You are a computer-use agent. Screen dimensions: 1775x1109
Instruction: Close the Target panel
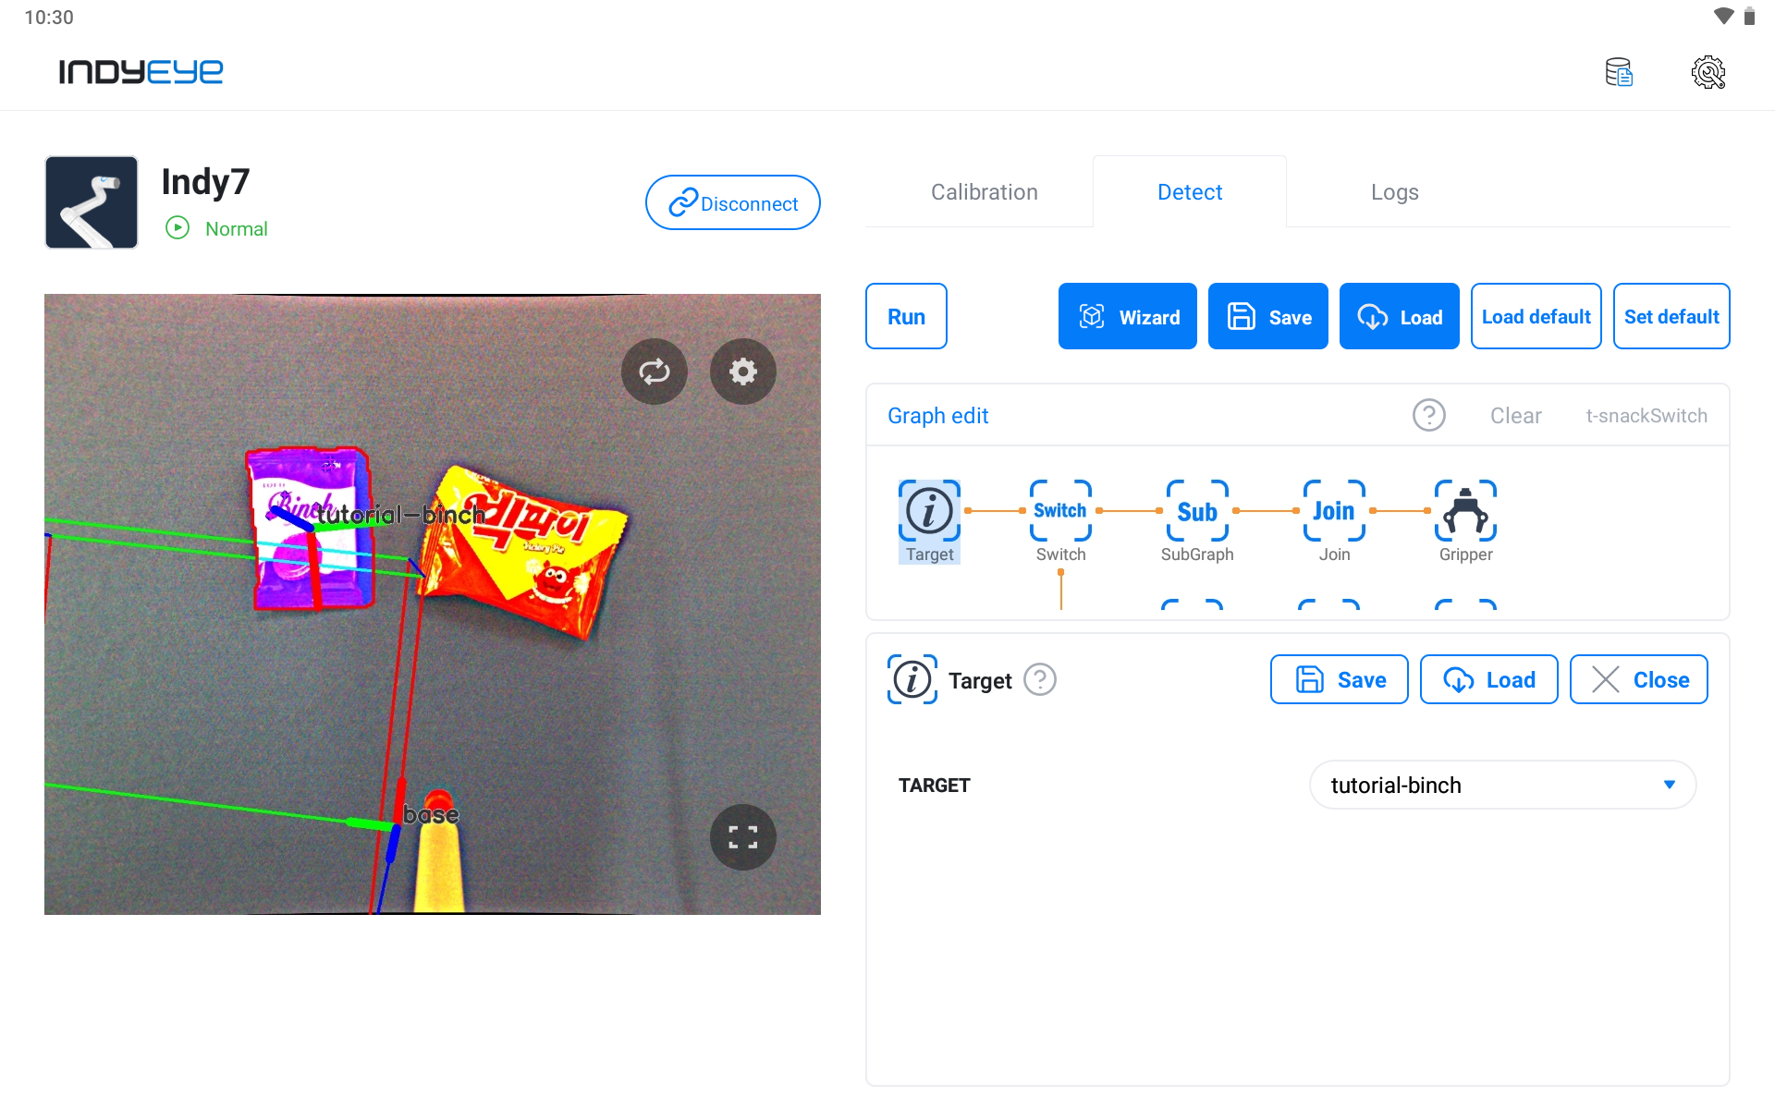coord(1638,680)
